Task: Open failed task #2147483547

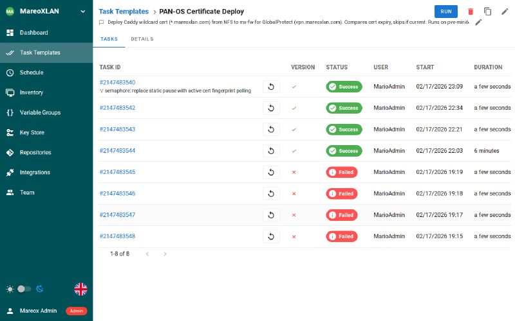Action: pyautogui.click(x=117, y=215)
